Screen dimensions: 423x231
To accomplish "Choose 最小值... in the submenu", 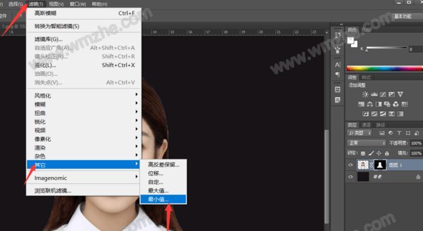I will point(163,199).
